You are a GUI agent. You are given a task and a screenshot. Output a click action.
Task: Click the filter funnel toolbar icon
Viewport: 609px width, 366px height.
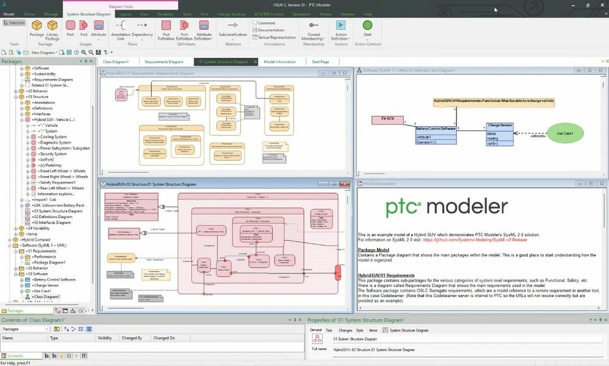[x=105, y=52]
